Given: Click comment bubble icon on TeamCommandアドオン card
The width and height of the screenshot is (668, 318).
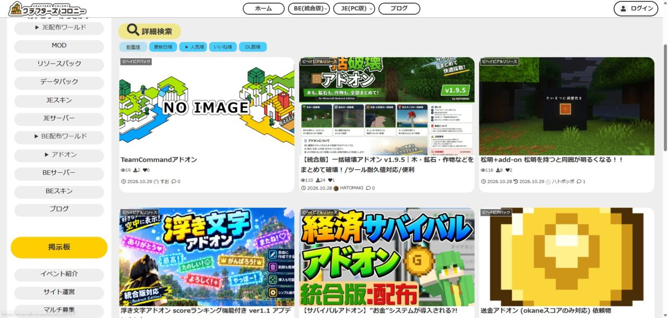Looking at the screenshot, I should [x=174, y=182].
